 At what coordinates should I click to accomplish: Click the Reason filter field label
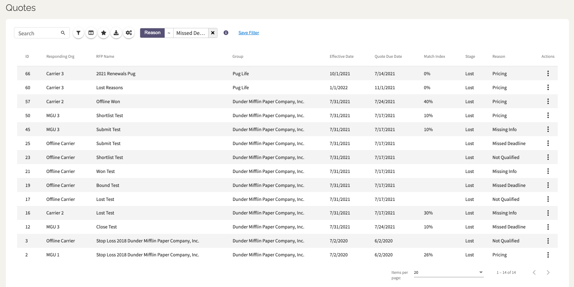click(152, 33)
